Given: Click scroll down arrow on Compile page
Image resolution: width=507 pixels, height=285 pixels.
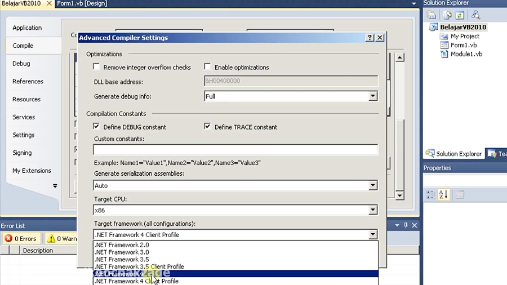Looking at the screenshot, I should tap(400, 195).
